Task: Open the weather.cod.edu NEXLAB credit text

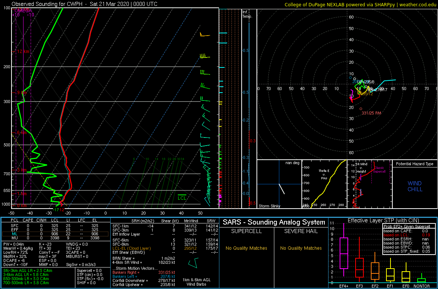Action: [361, 4]
